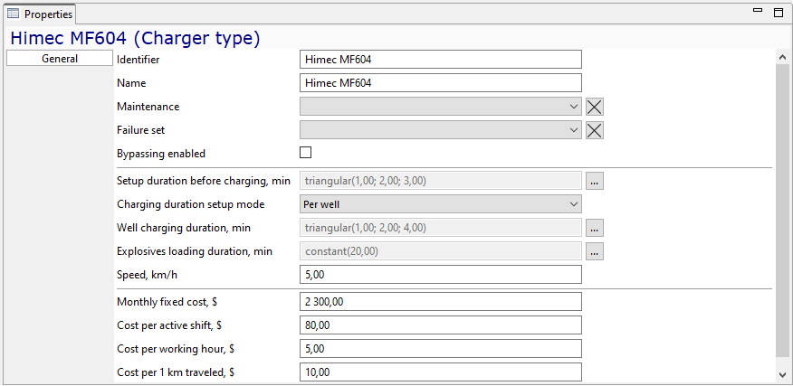Screen dimensions: 793x386
Task: Click the Cost per 1 km traveled field
Action: click(x=441, y=372)
